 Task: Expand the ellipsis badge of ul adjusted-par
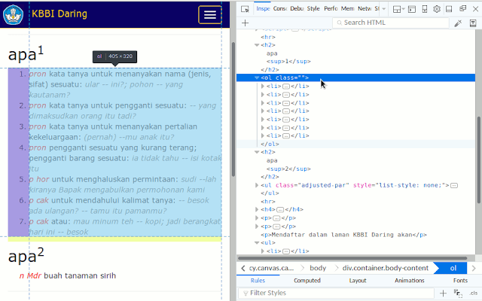click(454, 186)
